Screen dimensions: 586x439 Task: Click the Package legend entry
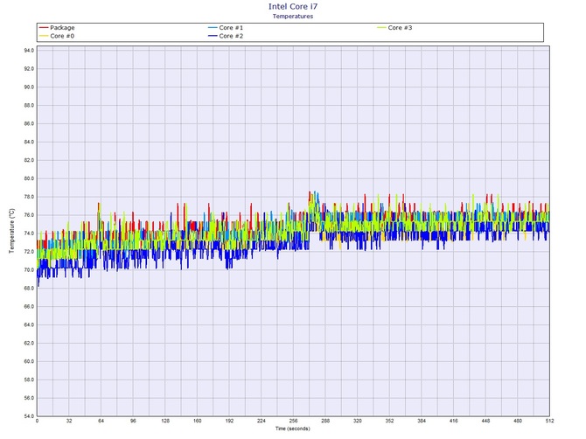(57, 28)
